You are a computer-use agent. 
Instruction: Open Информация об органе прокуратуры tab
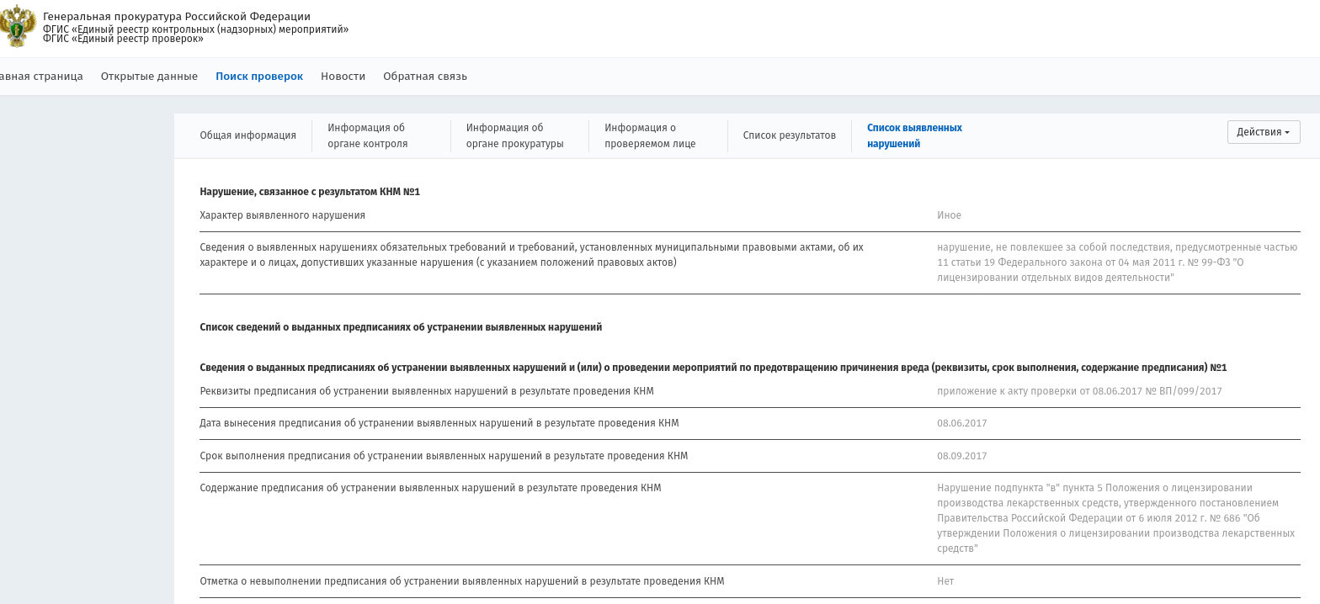pos(515,135)
